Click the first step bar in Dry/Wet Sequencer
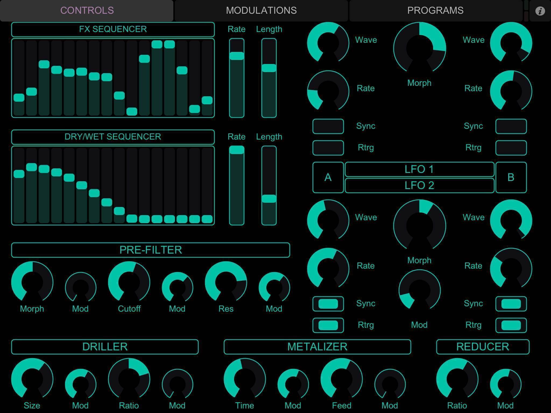551x413 pixels. pyautogui.click(x=19, y=186)
